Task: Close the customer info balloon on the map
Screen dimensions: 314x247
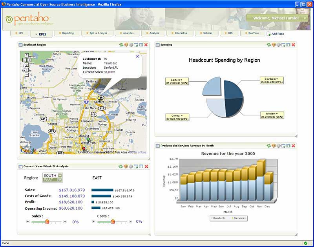Action: 138,57
